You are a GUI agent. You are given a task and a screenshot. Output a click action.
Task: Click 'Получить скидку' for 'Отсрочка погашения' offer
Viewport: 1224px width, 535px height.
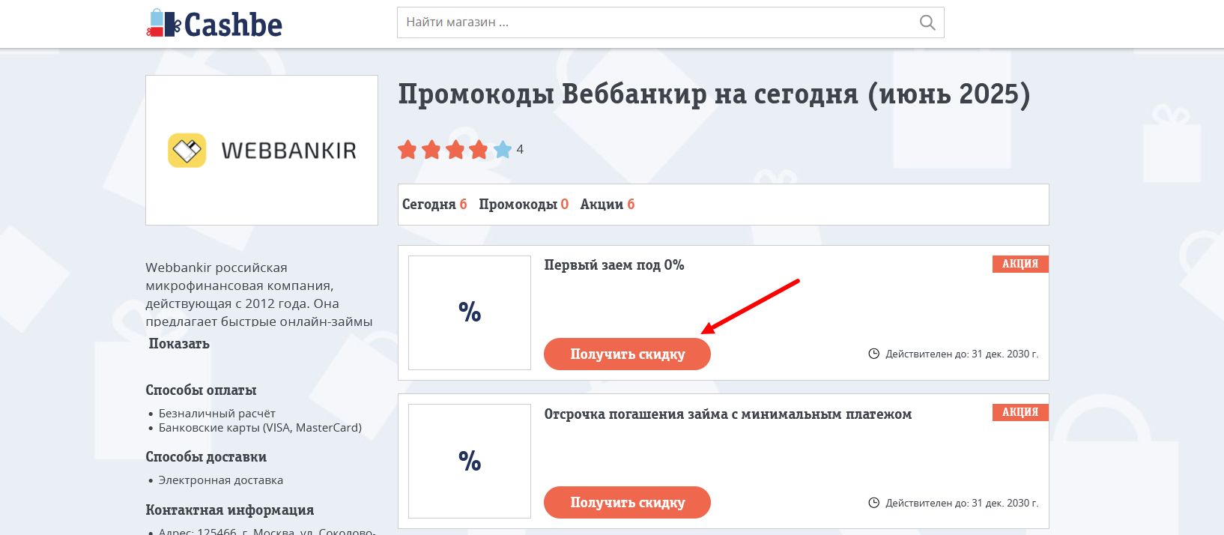tap(627, 502)
